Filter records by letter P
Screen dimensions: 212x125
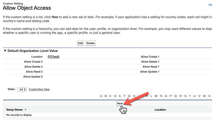click(x=171, y=96)
